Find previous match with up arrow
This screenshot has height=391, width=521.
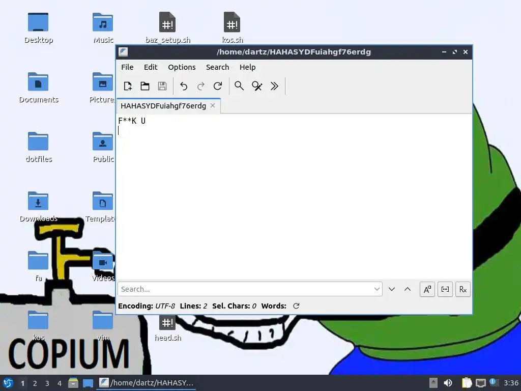pyautogui.click(x=408, y=289)
